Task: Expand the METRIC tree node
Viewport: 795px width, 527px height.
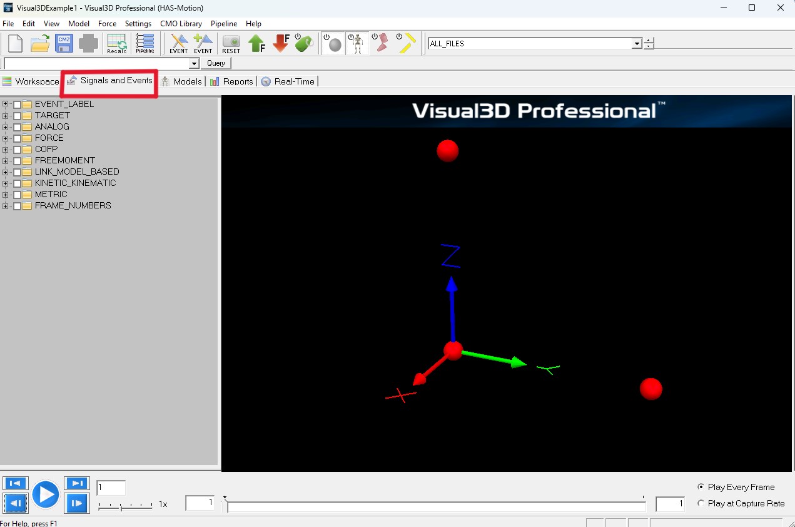Action: click(x=6, y=195)
